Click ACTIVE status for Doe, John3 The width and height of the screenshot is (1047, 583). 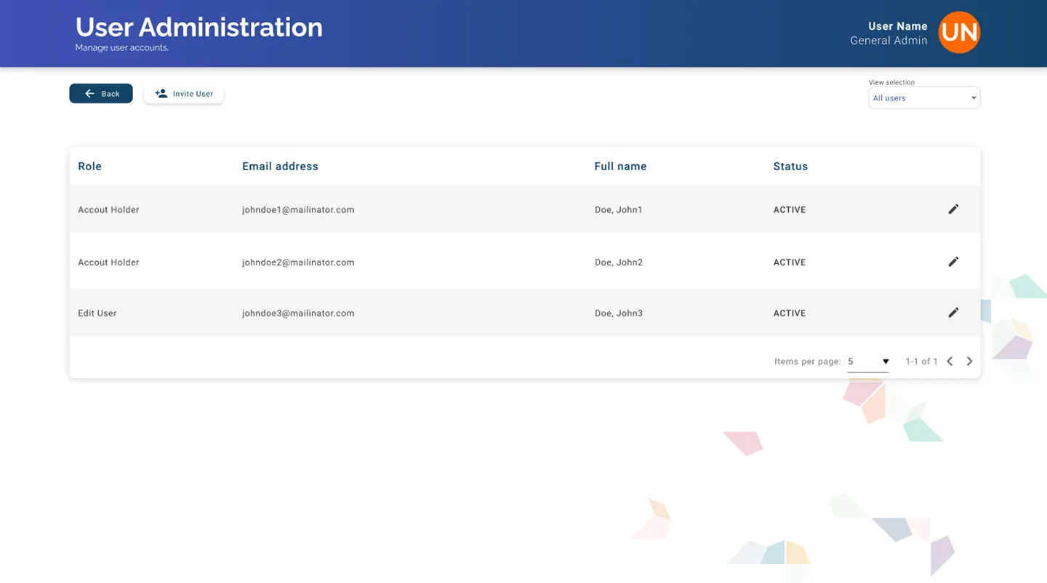[x=790, y=313]
